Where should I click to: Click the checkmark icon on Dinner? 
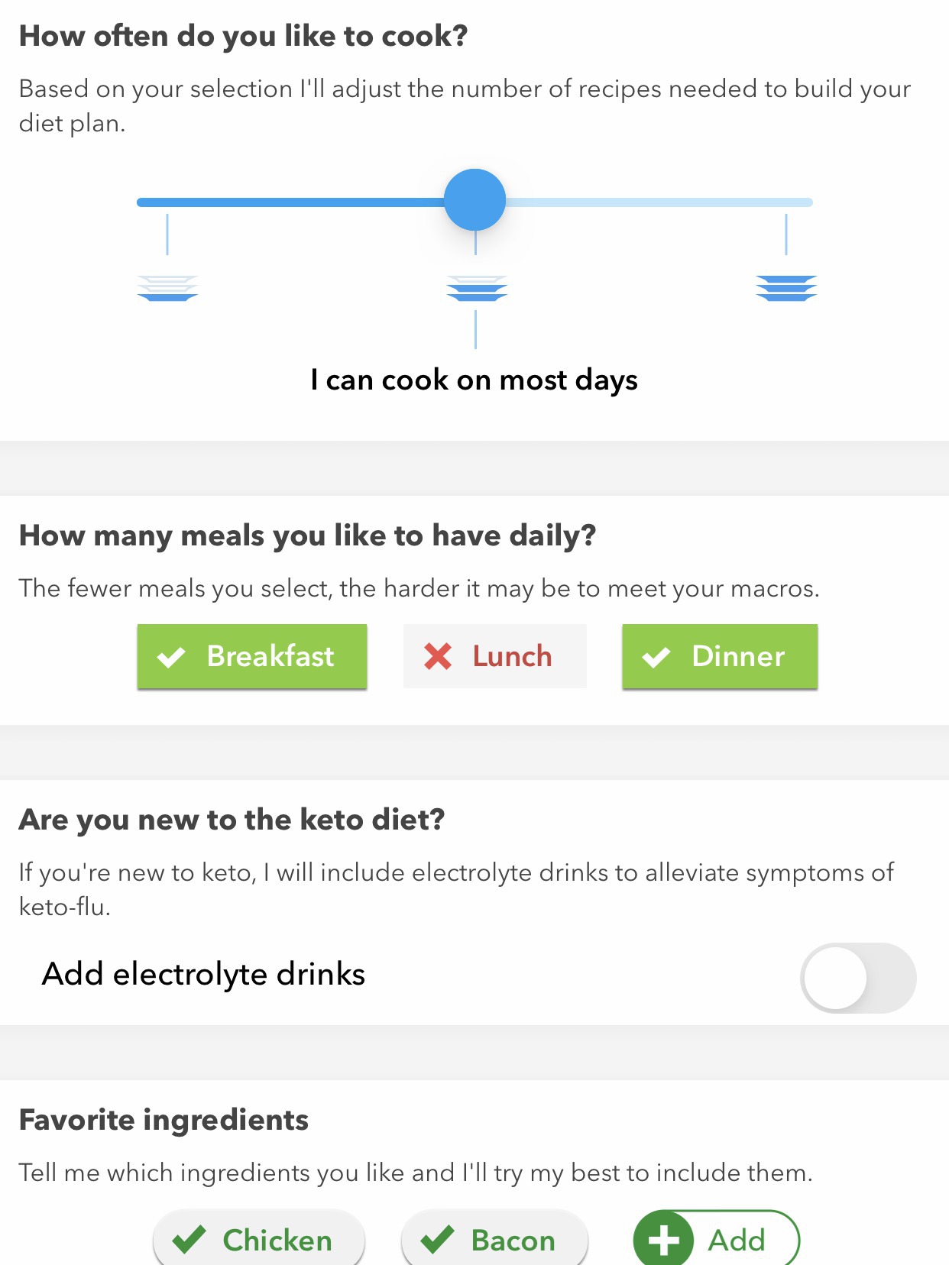656,657
